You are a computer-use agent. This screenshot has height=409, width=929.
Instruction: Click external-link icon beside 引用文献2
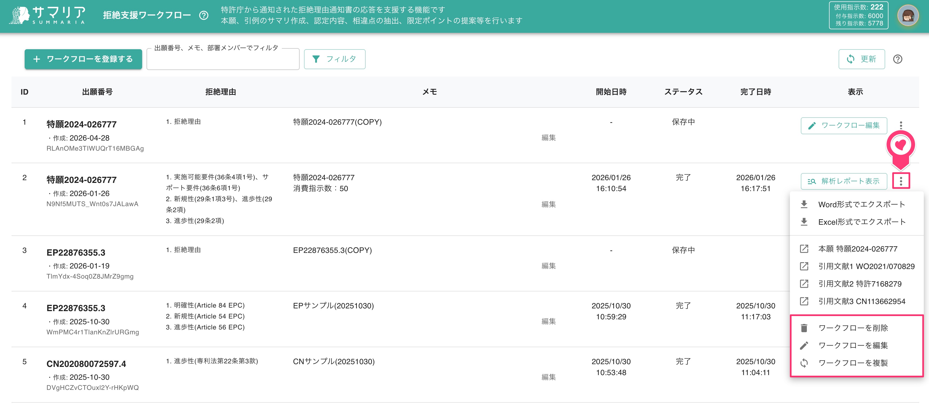click(x=804, y=284)
